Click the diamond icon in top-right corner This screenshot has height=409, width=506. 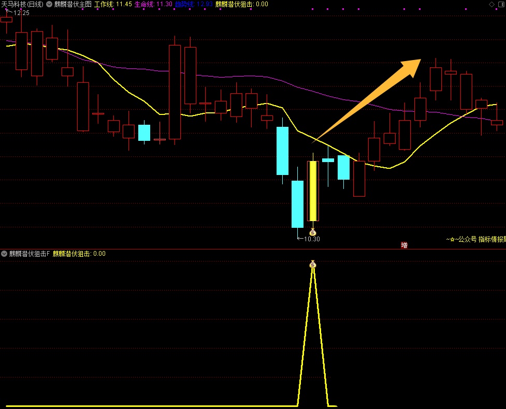491,4
